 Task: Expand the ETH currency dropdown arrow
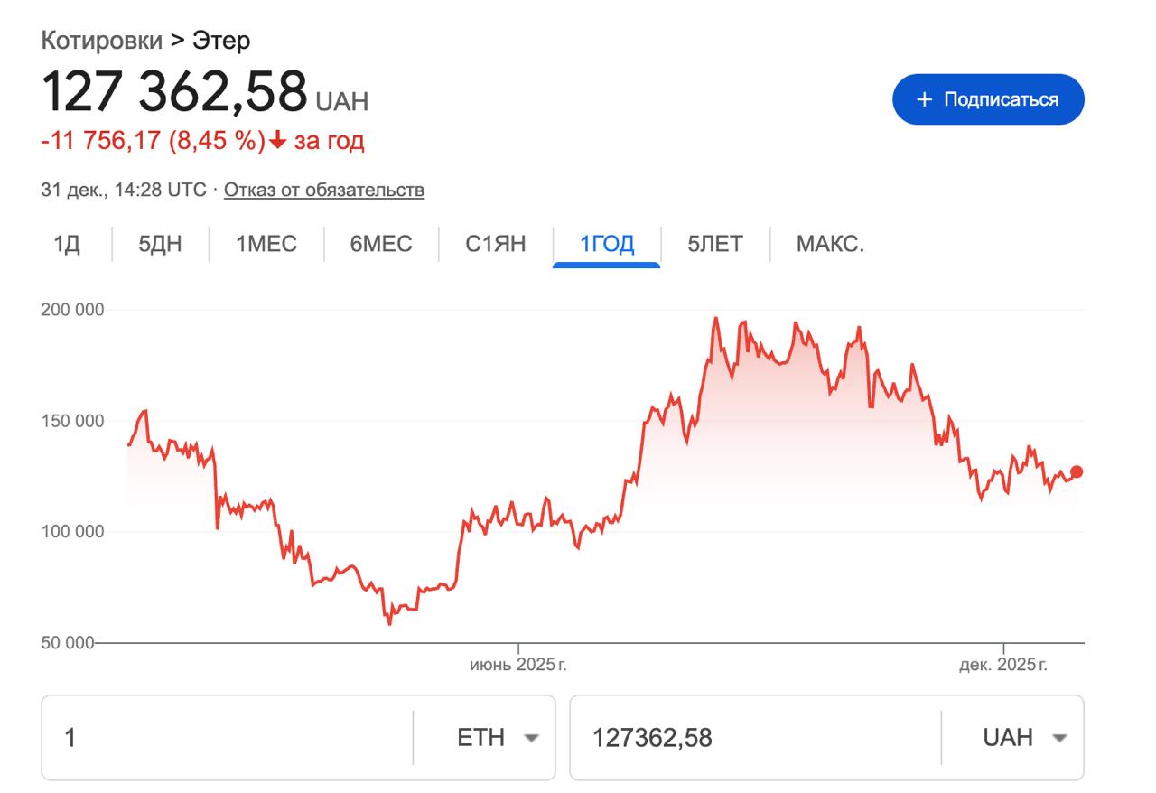[x=531, y=738]
